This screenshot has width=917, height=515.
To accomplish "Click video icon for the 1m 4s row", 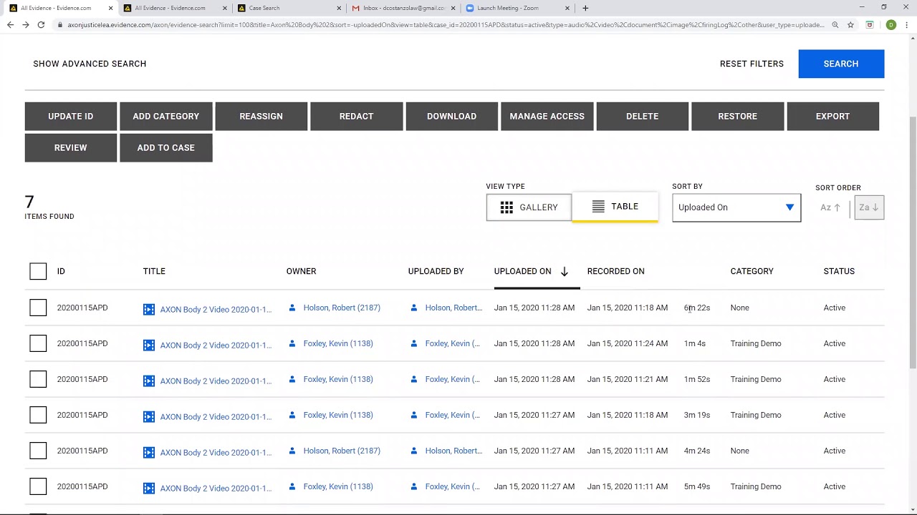I will (149, 345).
